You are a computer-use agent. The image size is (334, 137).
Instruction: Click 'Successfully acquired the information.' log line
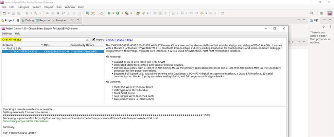25,121
